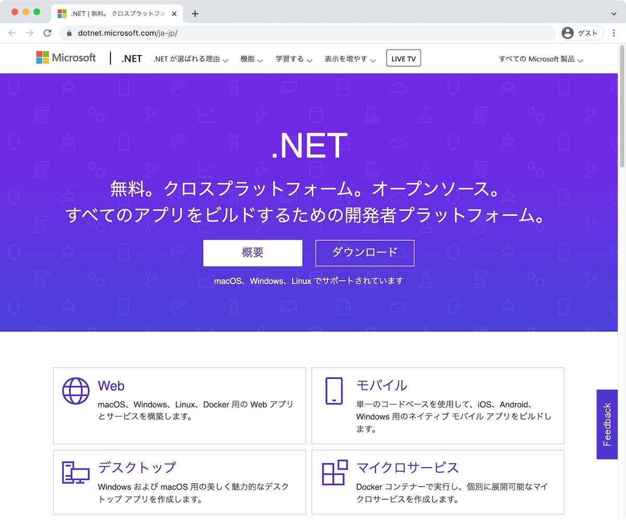Click the microservices squares icon
The width and height of the screenshot is (626, 520).
click(x=334, y=472)
